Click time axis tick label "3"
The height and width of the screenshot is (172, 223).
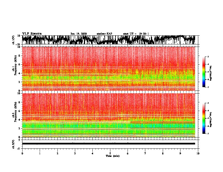[75, 153]
